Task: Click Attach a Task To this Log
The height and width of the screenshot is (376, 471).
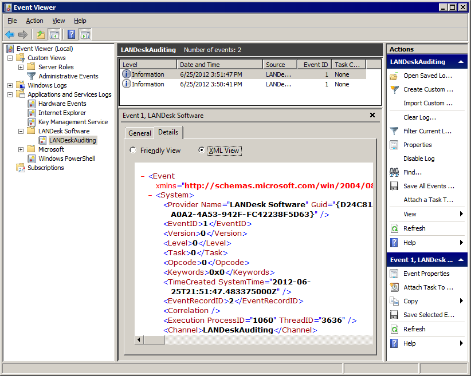Action: coord(429,200)
